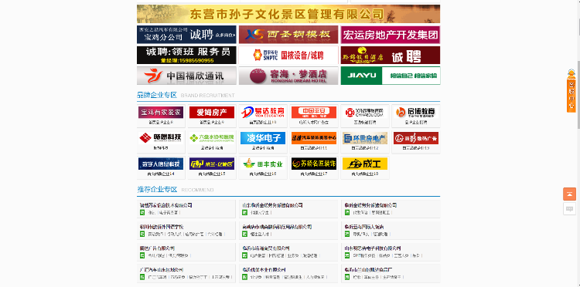Open the orange customer service center widget
The image size is (580, 287).
click(571, 91)
